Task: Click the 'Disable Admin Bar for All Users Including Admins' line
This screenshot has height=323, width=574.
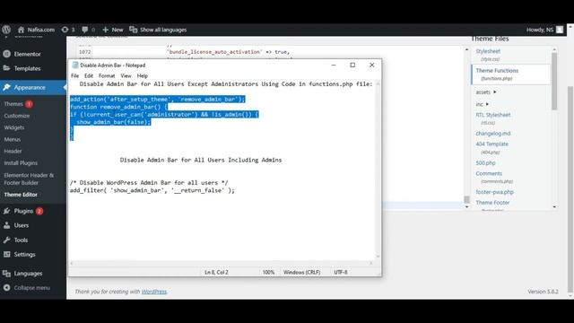Action: coord(201,160)
